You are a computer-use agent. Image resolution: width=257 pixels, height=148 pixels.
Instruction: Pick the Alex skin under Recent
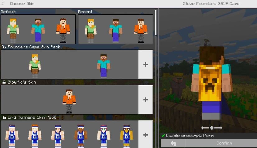point(91,30)
